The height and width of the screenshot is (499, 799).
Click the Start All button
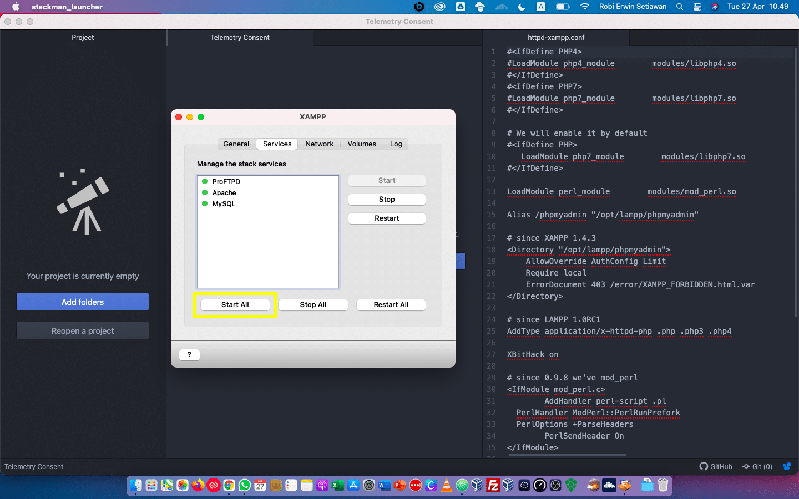[x=235, y=305]
